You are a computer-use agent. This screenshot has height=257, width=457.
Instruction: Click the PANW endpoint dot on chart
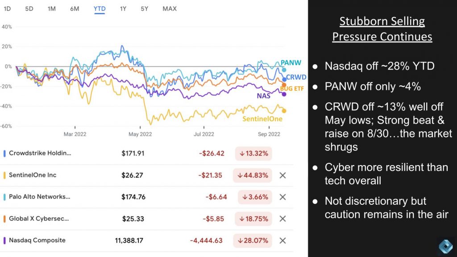[284, 70]
